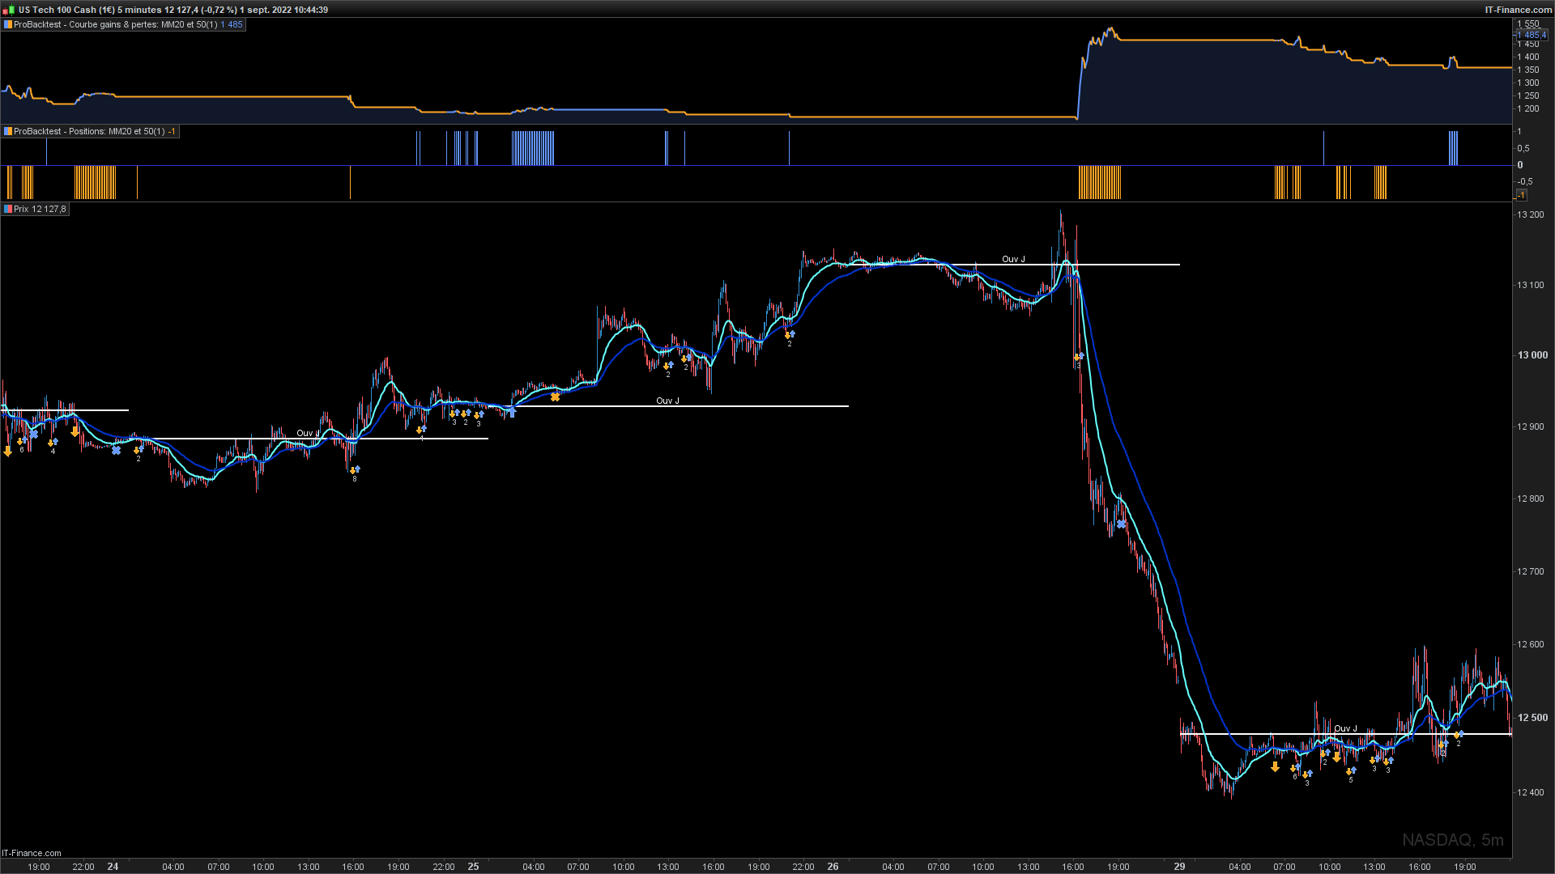The width and height of the screenshot is (1555, 874).
Task: Click the orange -1 tag on positions axis
Action: [1521, 195]
